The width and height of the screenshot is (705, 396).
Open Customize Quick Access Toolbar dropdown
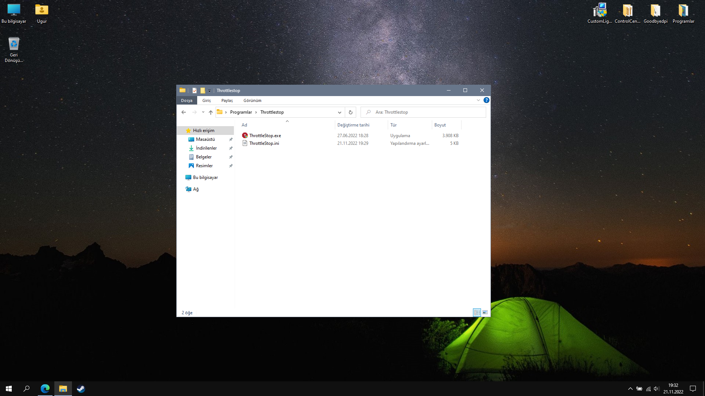point(209,91)
